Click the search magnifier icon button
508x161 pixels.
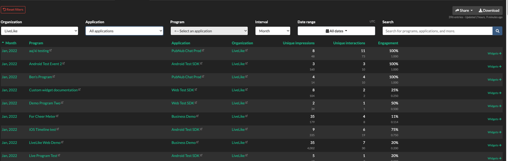pos(497,31)
